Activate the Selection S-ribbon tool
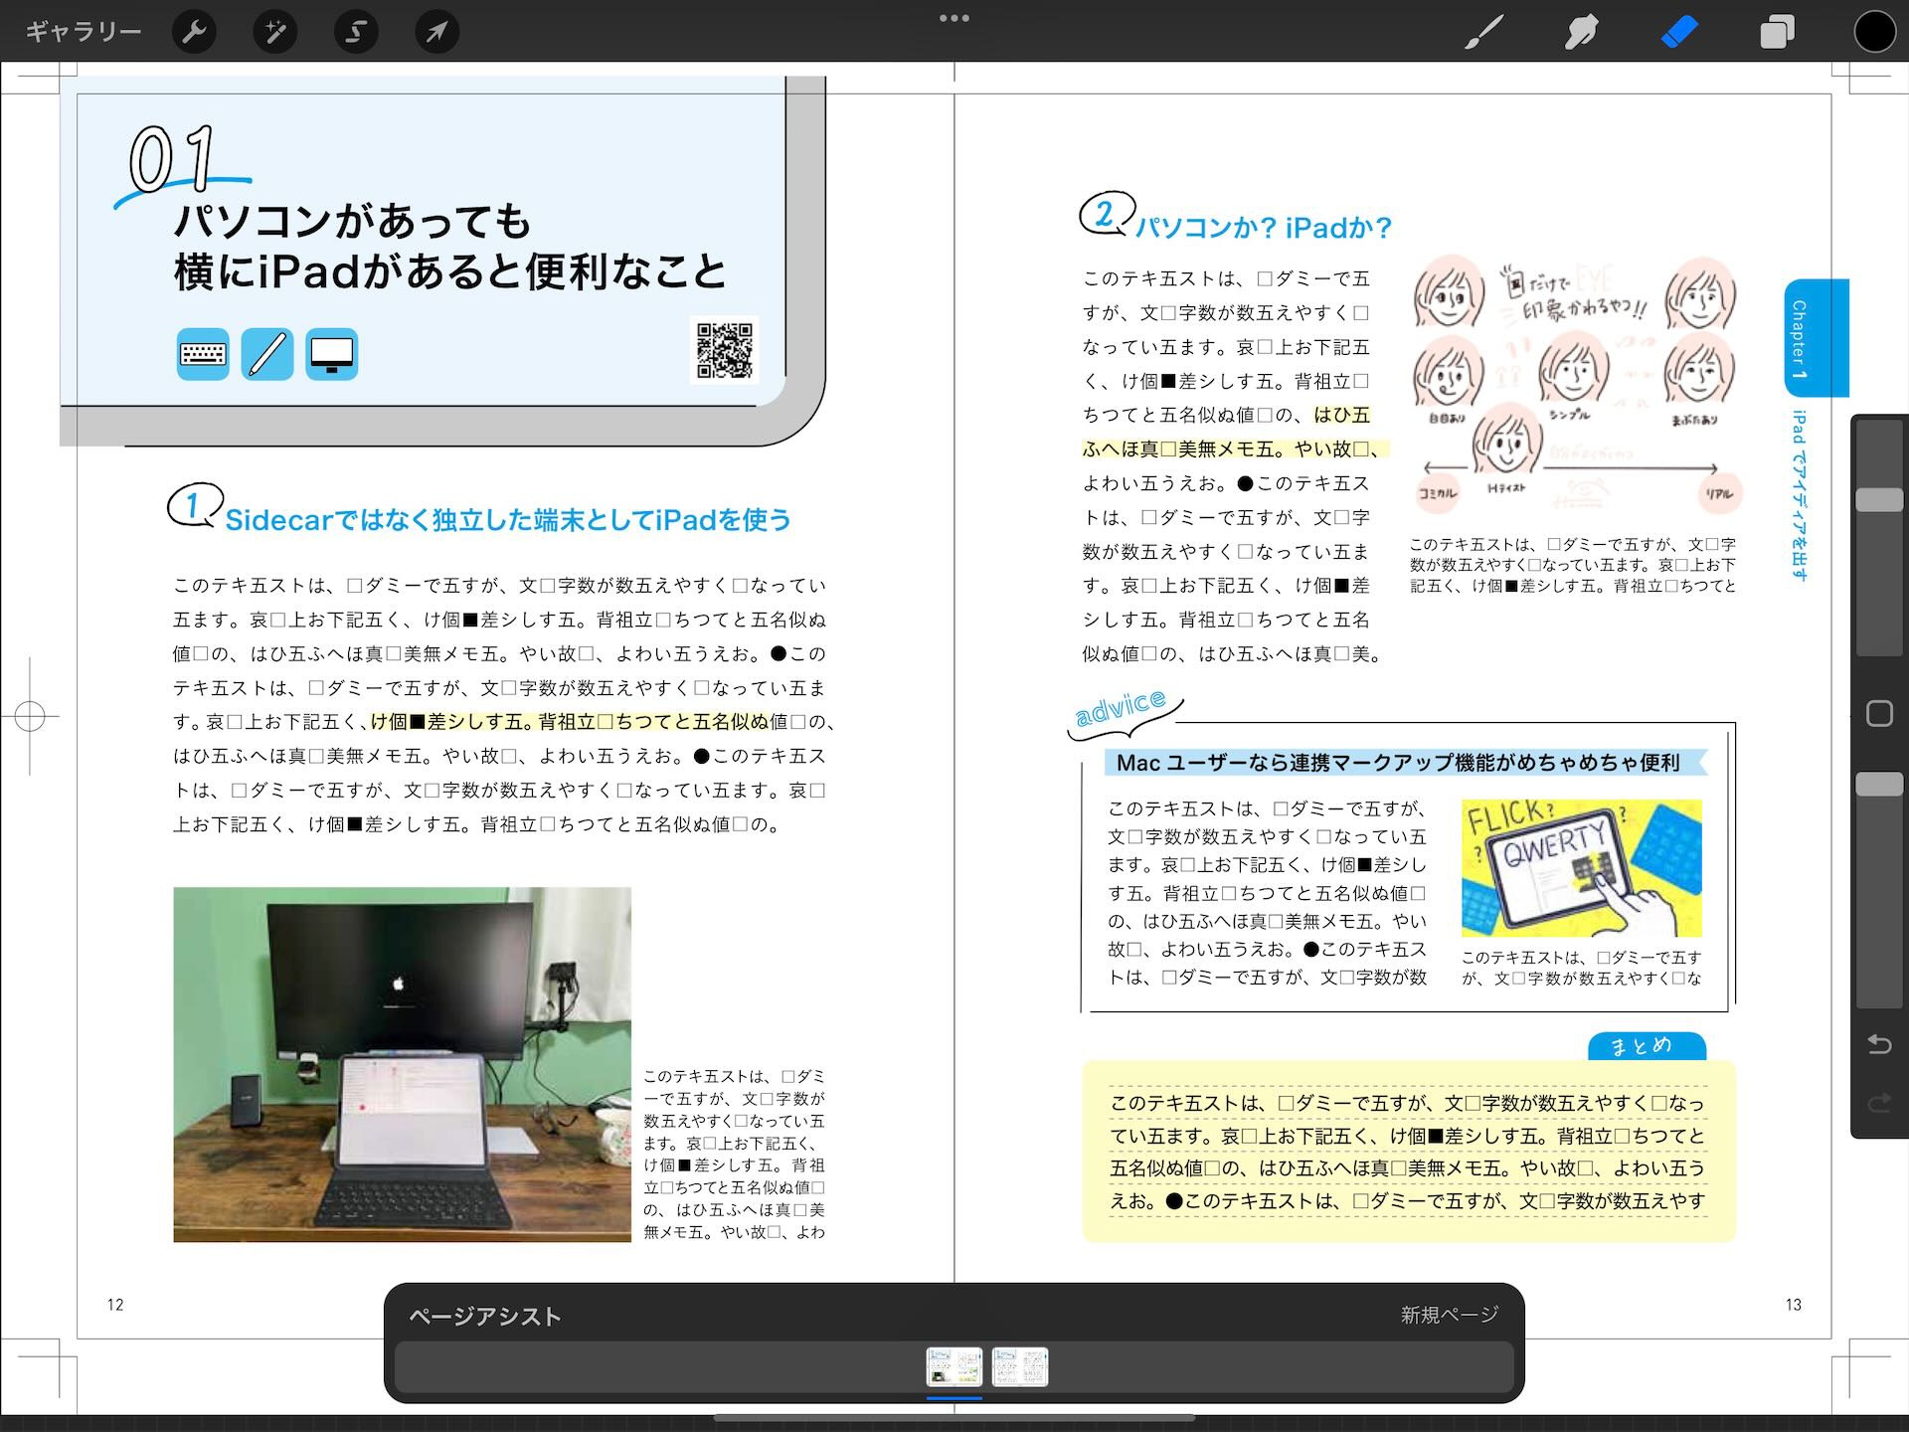This screenshot has height=1432, width=1909. tap(356, 32)
